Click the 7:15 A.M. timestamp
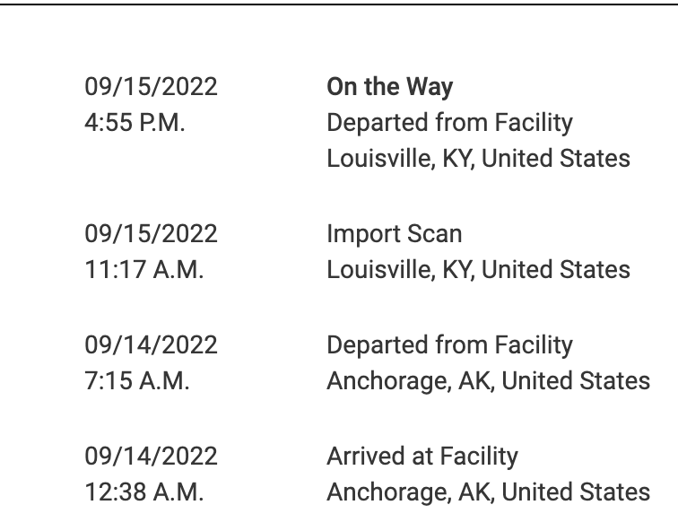Viewport: 678px width, 531px height. click(x=137, y=381)
